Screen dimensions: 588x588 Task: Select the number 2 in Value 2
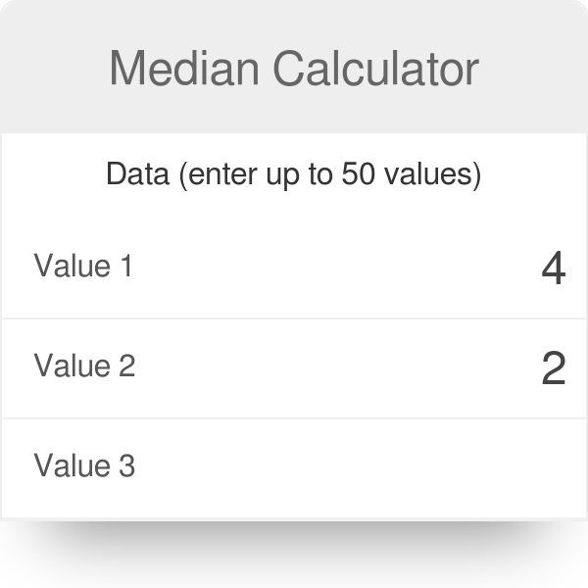554,367
